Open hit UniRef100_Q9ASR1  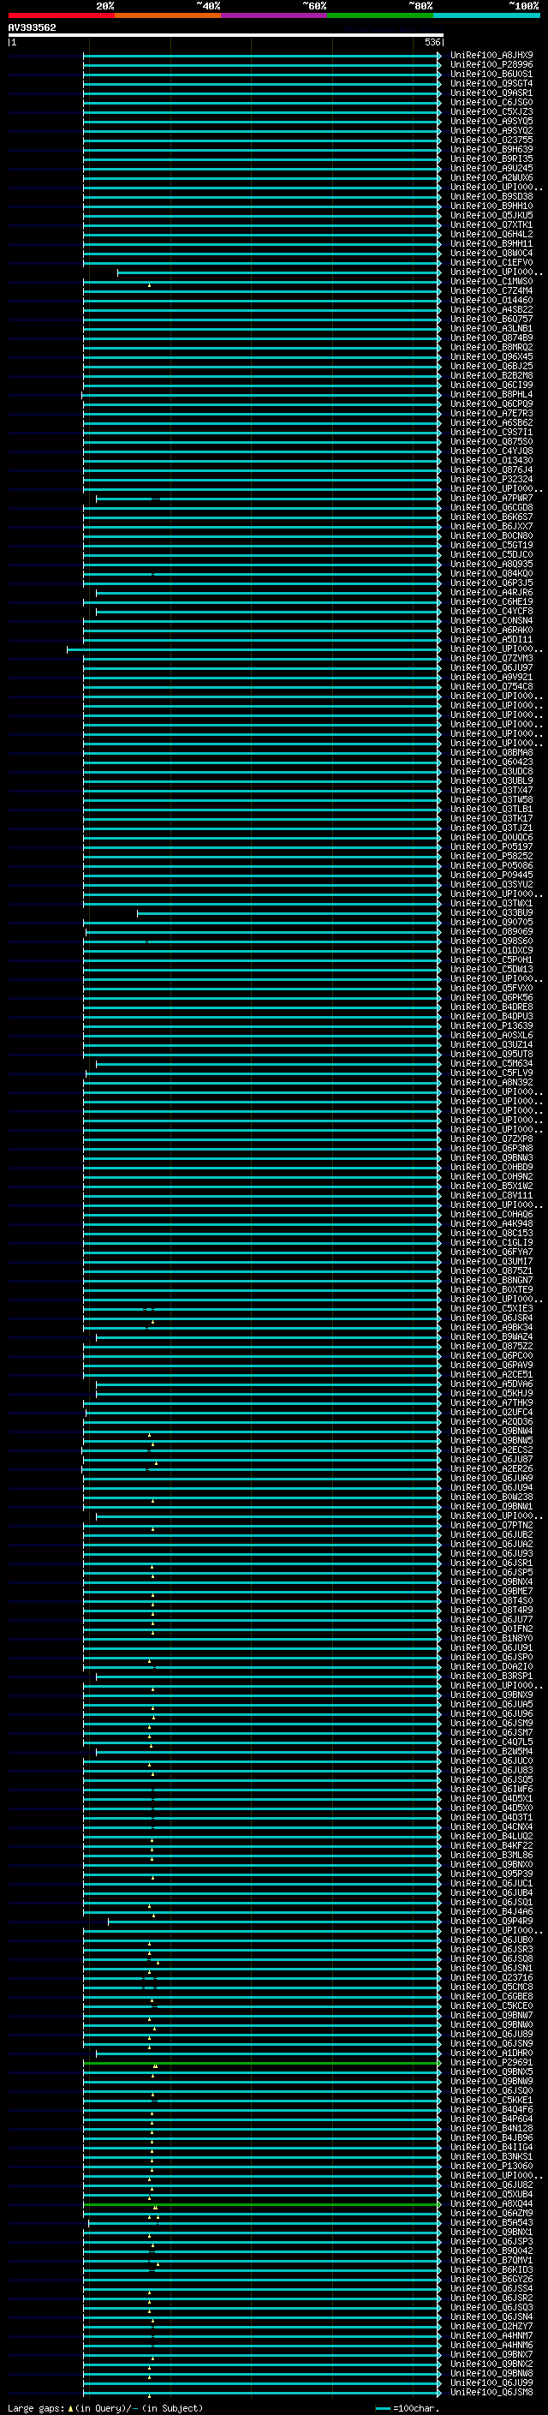[491, 93]
